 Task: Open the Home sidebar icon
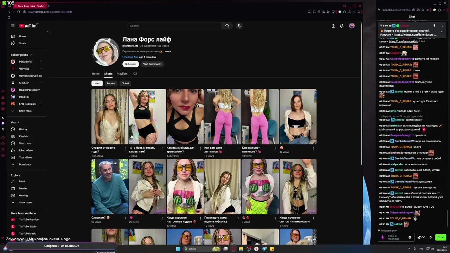(x=13, y=36)
